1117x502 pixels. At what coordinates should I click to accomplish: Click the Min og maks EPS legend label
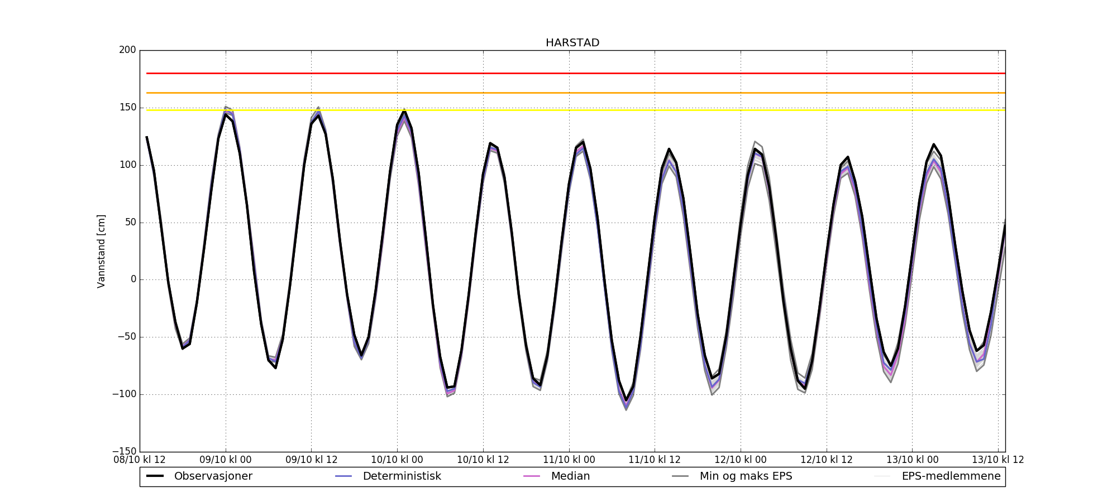(746, 476)
